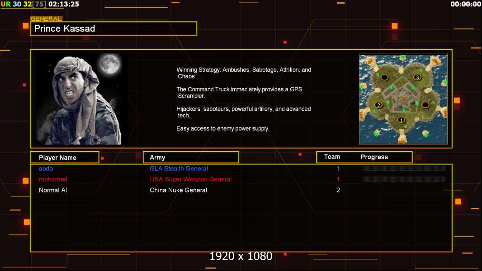482x271 pixels.
Task: Click abdo's team number 1
Action: click(338, 168)
